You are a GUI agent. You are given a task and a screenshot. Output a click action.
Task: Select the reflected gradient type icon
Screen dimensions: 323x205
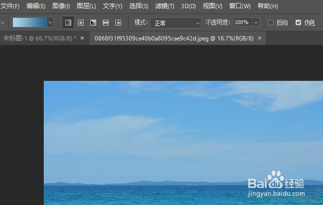point(106,23)
